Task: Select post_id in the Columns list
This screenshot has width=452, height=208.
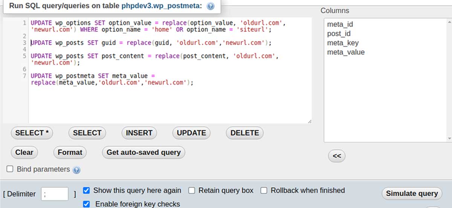Action: pyautogui.click(x=339, y=34)
